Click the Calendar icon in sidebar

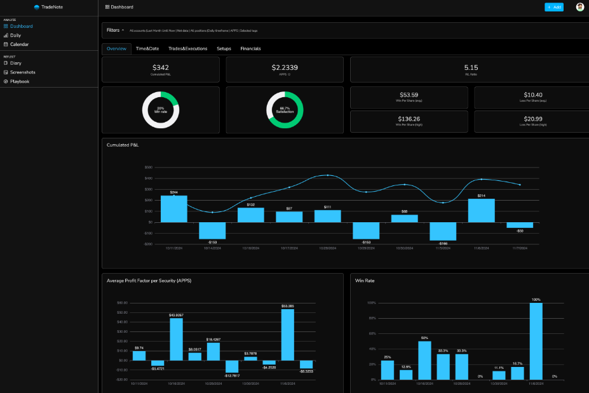(6, 44)
